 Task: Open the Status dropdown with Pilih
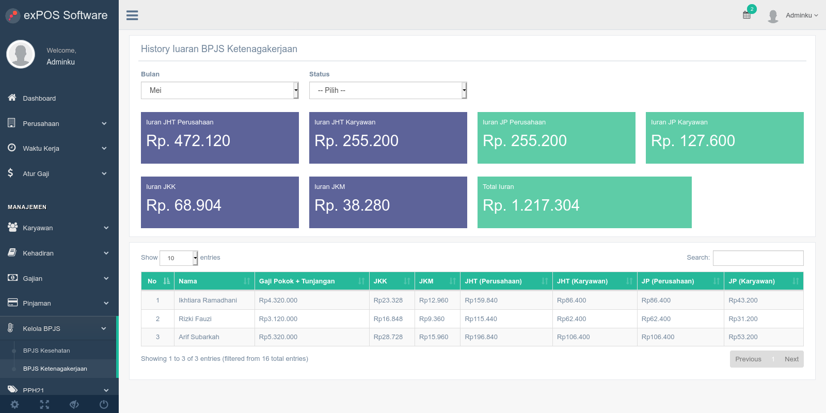(388, 90)
